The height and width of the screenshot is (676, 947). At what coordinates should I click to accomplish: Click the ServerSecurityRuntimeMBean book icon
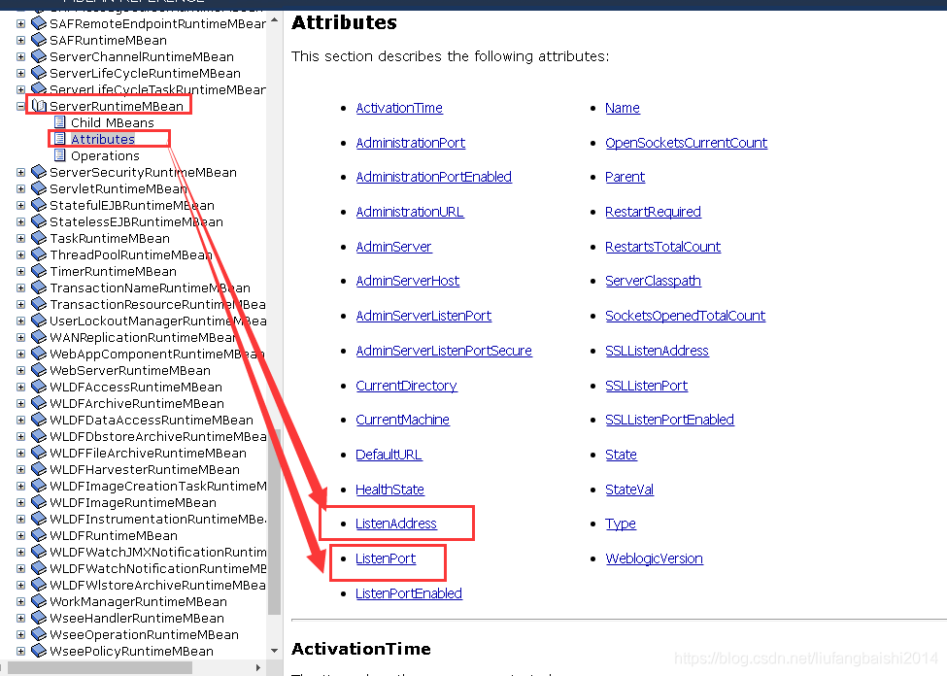click(39, 172)
